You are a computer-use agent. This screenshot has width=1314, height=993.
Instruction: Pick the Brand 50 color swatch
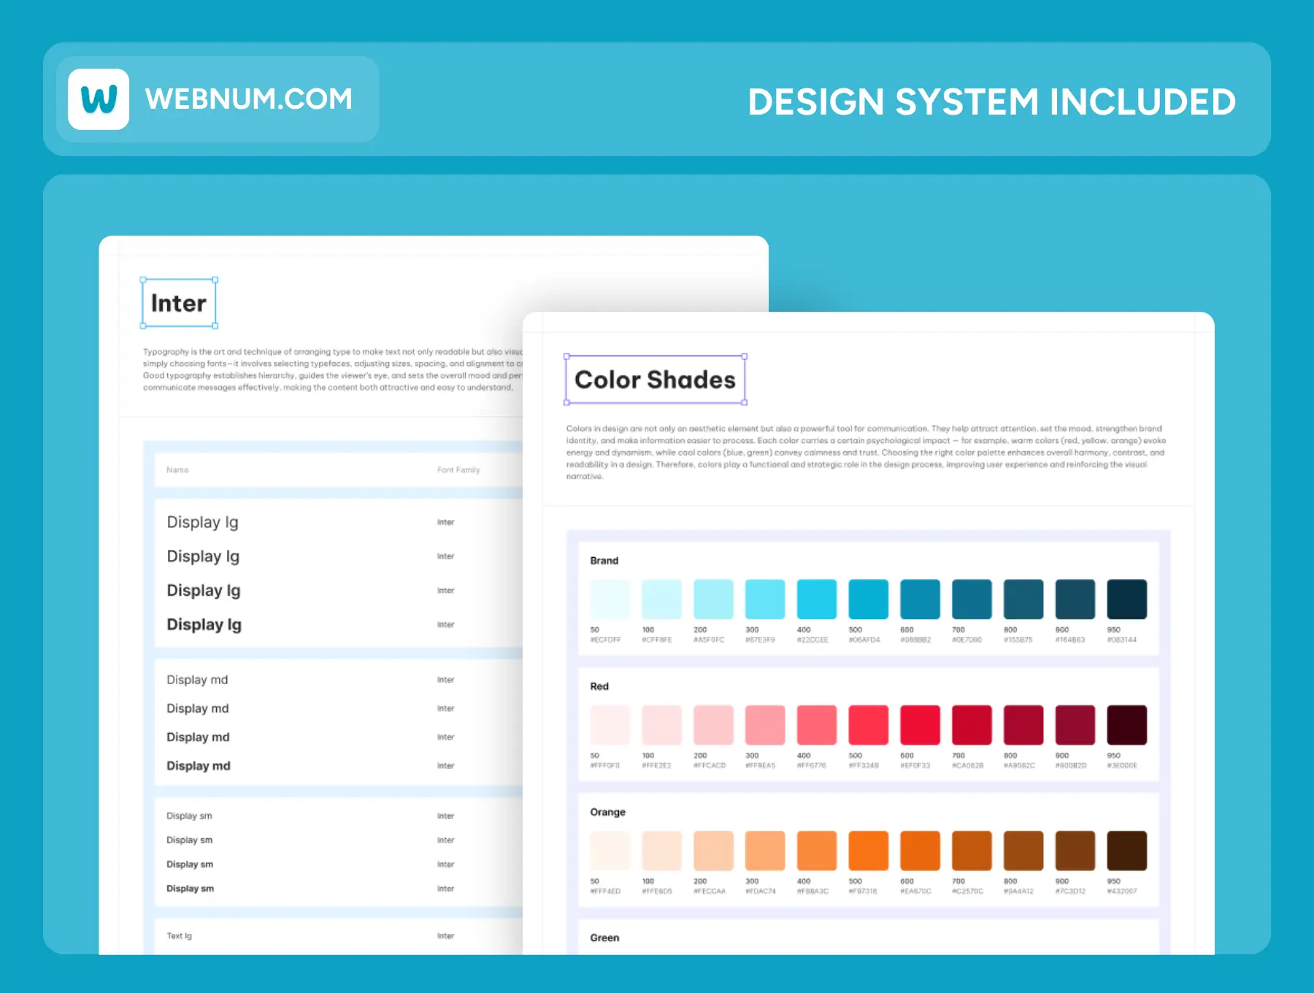[x=610, y=599]
